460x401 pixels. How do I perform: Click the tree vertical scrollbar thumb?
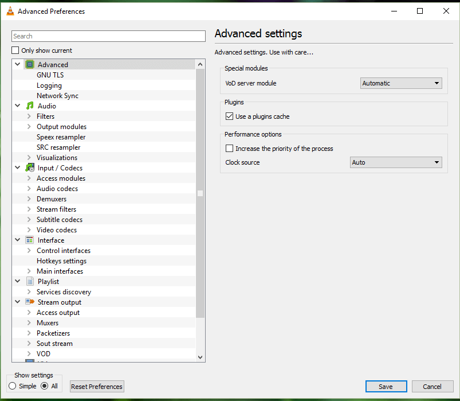coord(200,193)
